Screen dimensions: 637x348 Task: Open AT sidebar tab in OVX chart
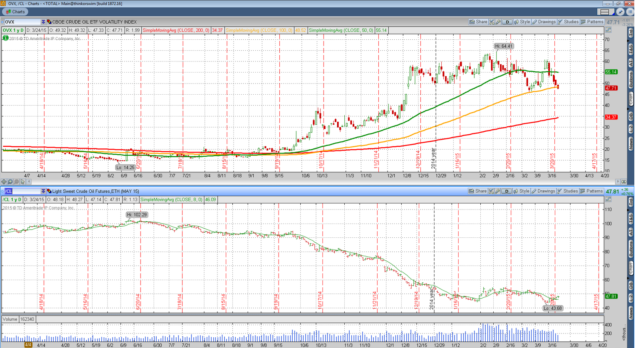click(x=631, y=63)
